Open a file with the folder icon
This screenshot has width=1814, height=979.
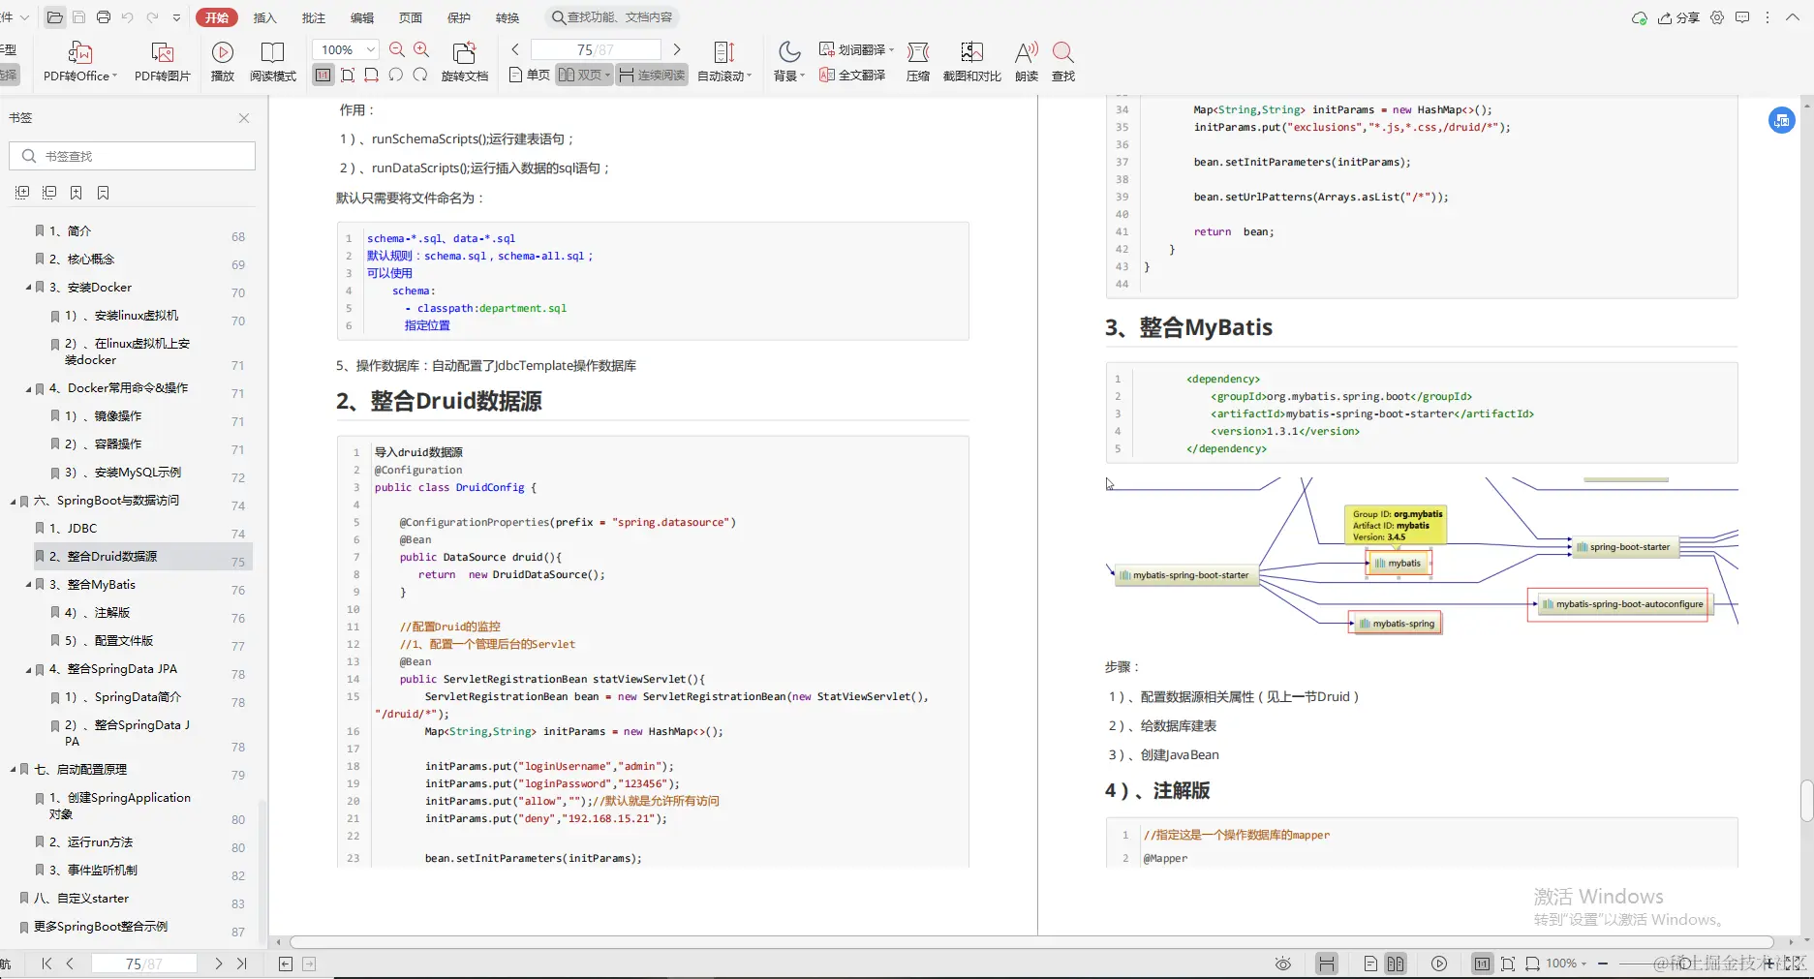(55, 17)
